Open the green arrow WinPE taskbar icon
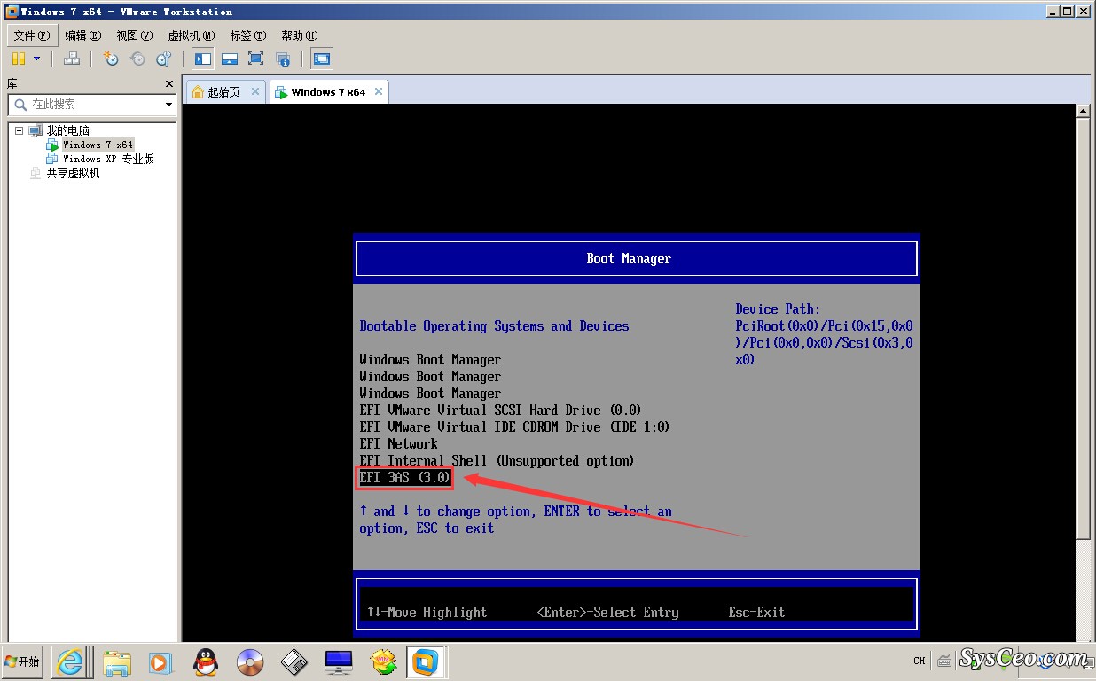The width and height of the screenshot is (1096, 681). [x=383, y=661]
